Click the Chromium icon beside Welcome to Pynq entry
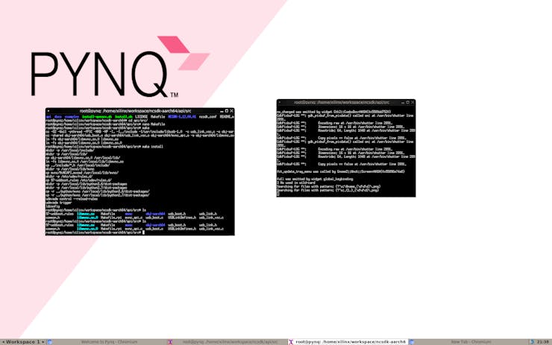The height and width of the screenshot is (345, 552). pos(50,342)
